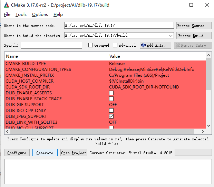
Task: Toggle the DLIB_ISO_CPP_ONLY checkbox
Action: point(111,111)
